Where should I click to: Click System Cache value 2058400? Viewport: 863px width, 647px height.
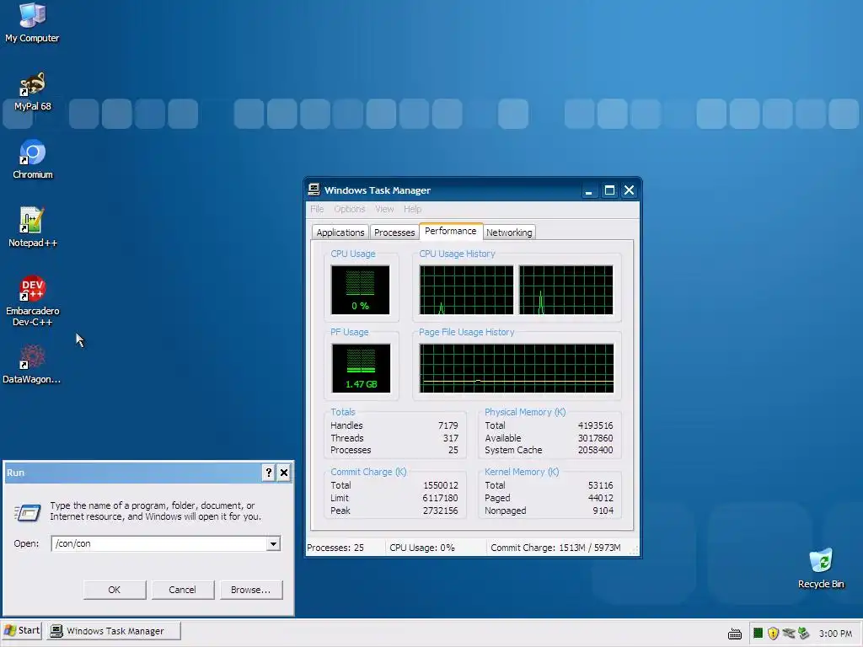[596, 450]
